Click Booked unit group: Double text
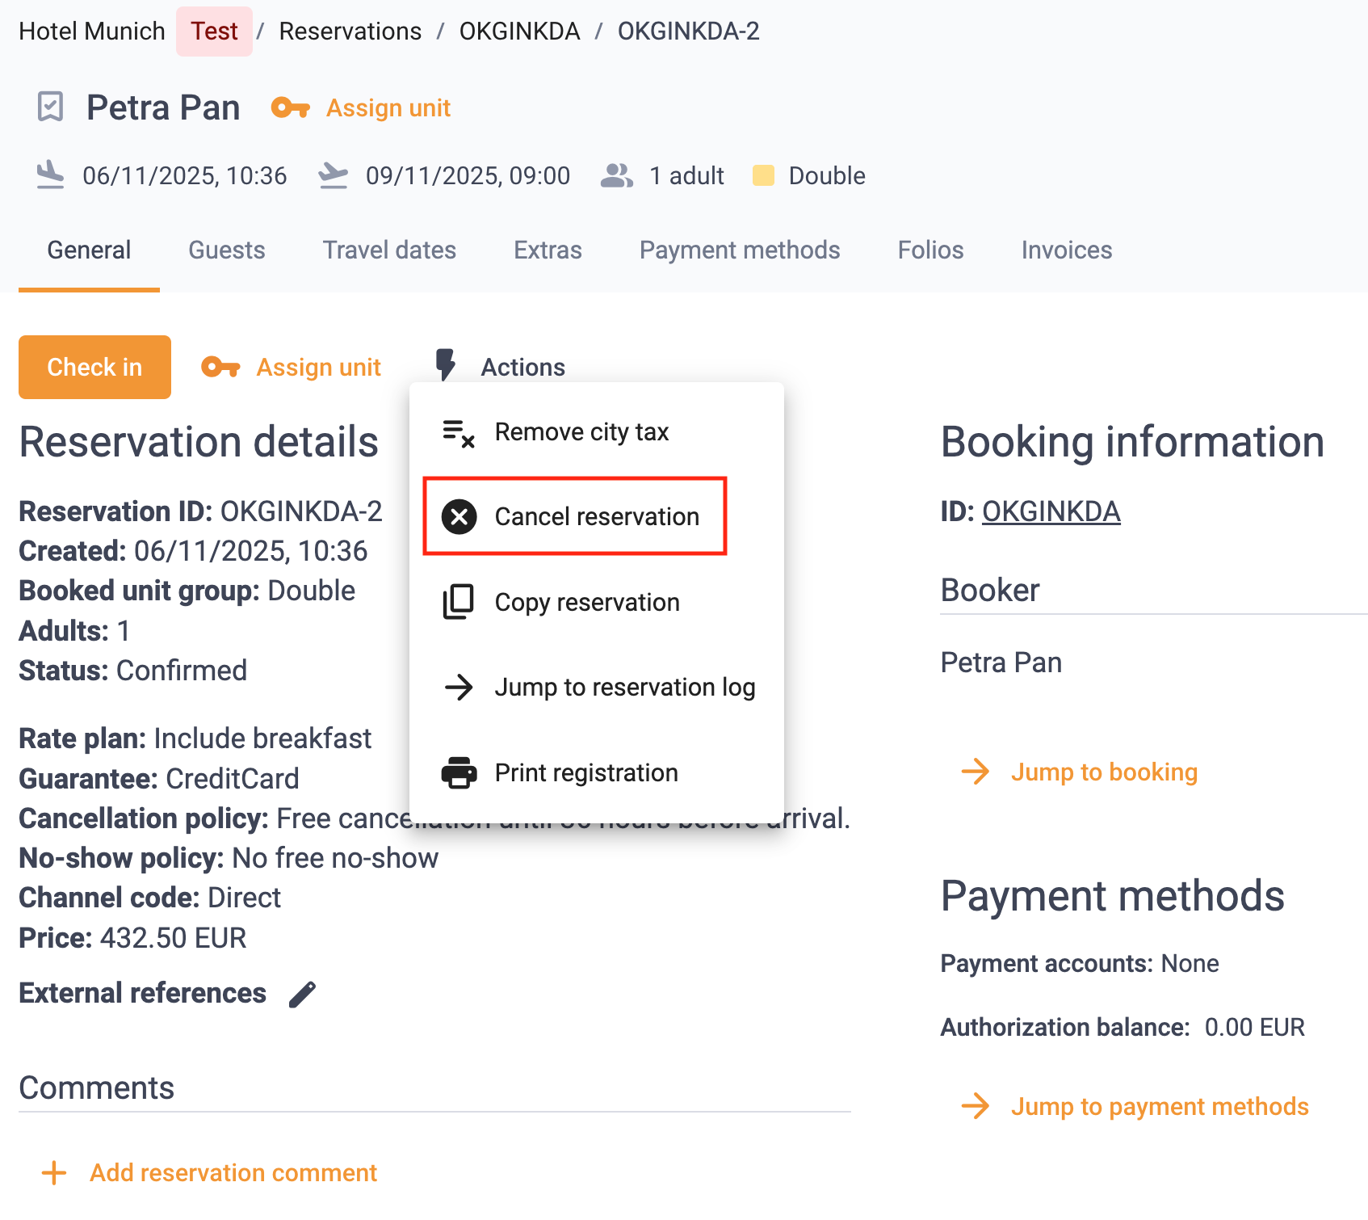Image resolution: width=1368 pixels, height=1220 pixels. click(187, 591)
